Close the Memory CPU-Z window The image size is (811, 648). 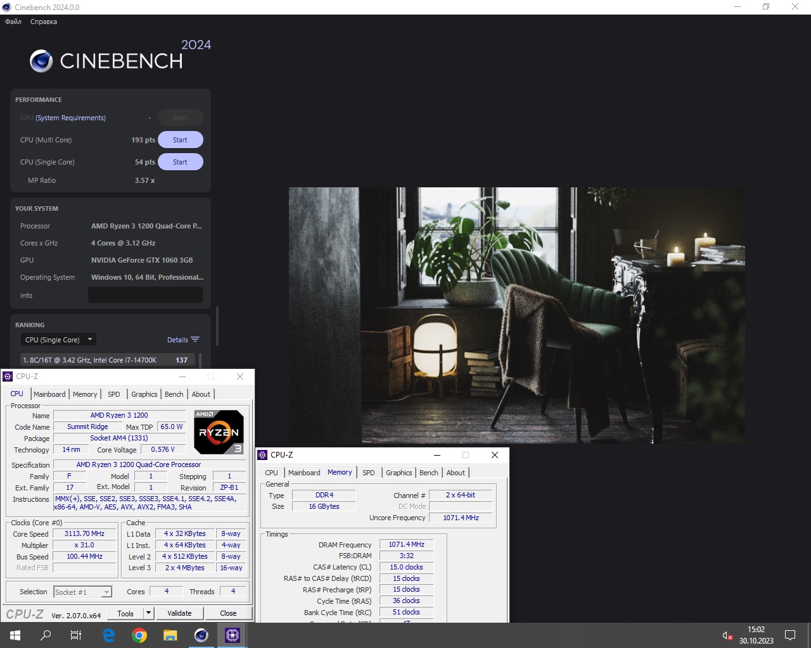click(495, 455)
